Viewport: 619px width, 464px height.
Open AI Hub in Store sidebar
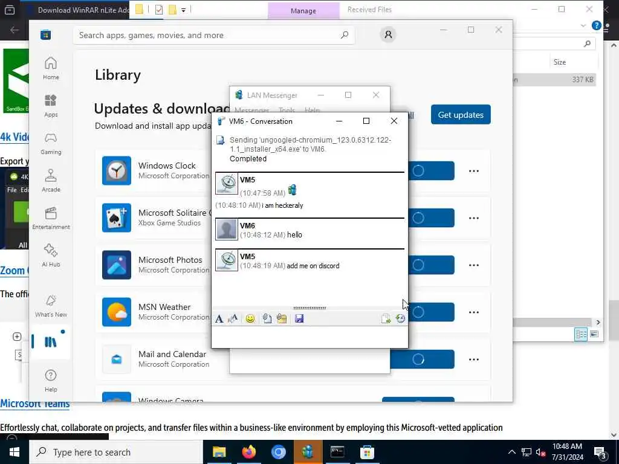51,256
